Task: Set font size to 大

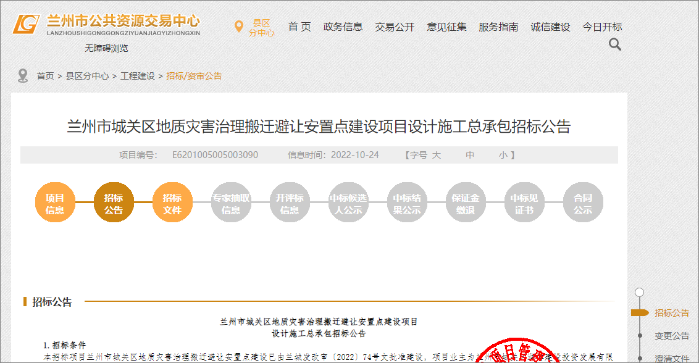Action: point(437,155)
